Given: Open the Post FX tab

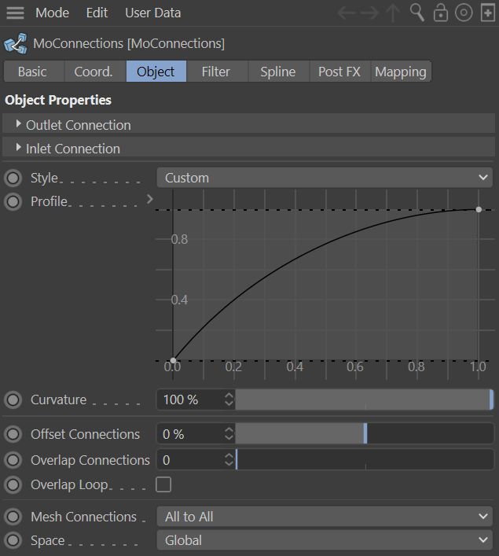Looking at the screenshot, I should tap(339, 72).
